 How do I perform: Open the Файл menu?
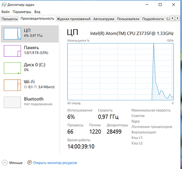(x=5, y=12)
